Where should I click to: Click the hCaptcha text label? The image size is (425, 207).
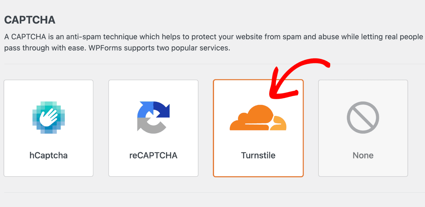pyautogui.click(x=48, y=155)
